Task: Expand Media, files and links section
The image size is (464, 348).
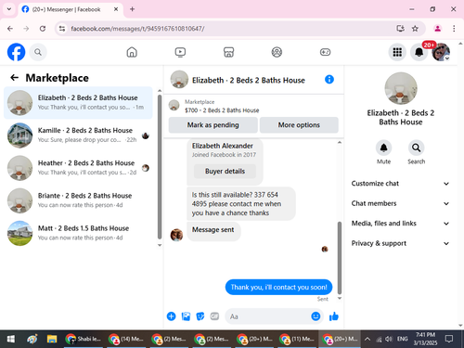Action: click(x=400, y=224)
